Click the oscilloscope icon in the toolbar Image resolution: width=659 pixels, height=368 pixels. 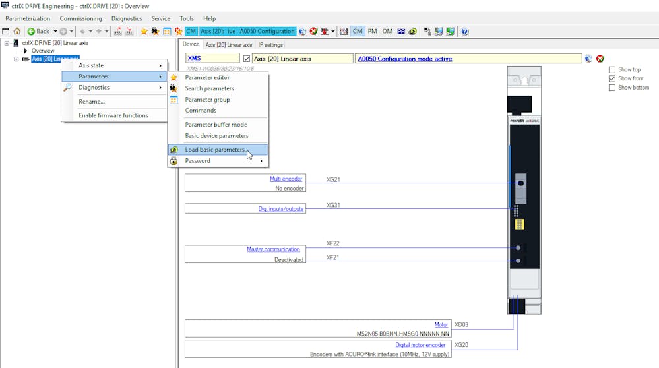(x=344, y=31)
